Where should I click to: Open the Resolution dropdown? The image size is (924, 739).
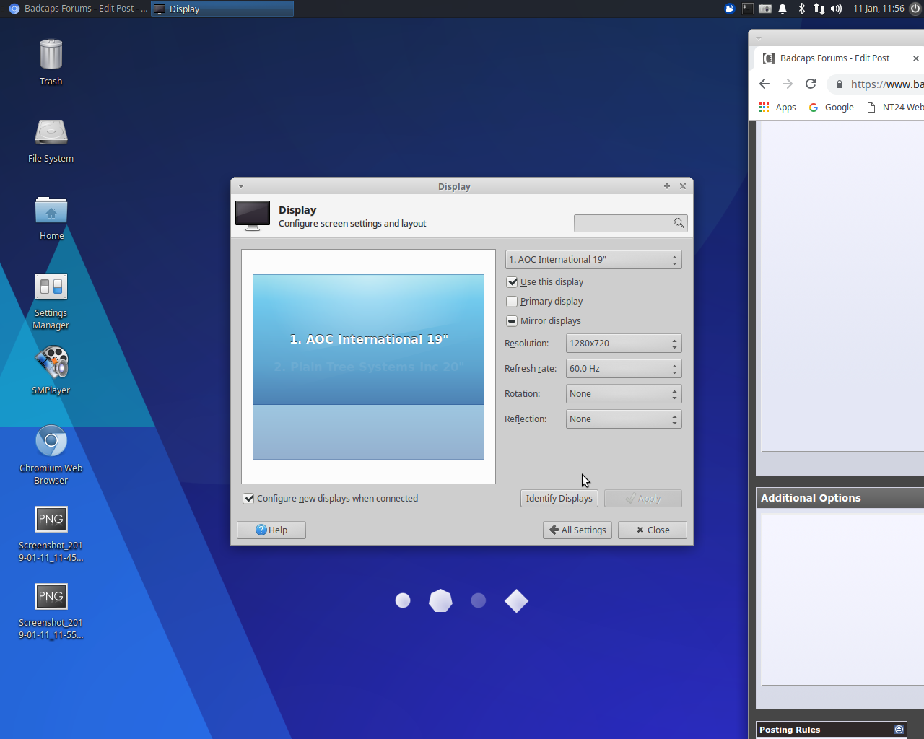coord(624,344)
